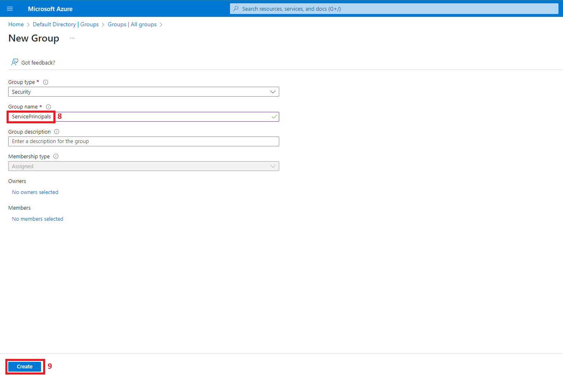Click the search magnifier icon
Viewport: 563px width, 377px height.
coord(236,9)
